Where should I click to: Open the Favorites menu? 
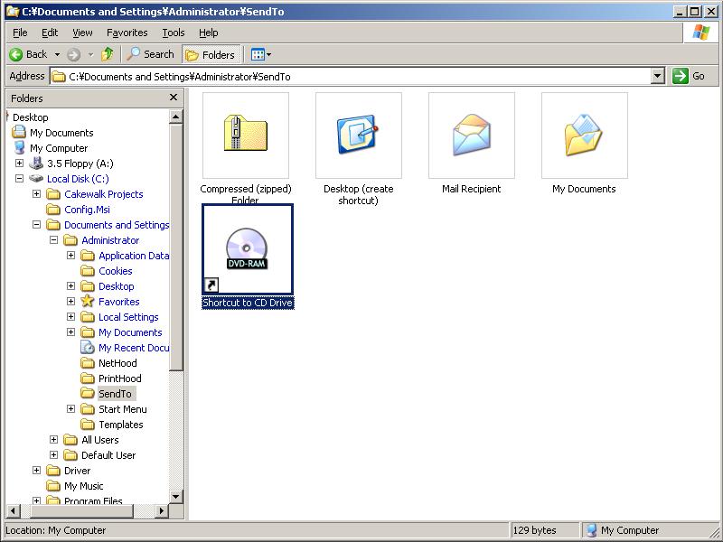point(127,33)
